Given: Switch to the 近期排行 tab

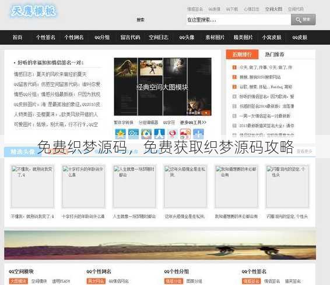Looking at the screenshot, I should [x=242, y=55].
